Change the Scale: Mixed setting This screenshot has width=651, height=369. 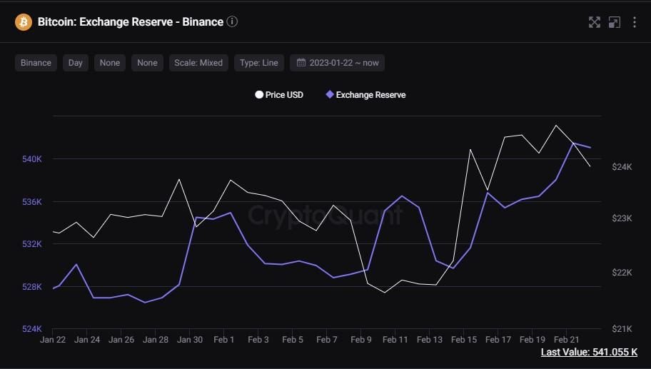pyautogui.click(x=198, y=63)
